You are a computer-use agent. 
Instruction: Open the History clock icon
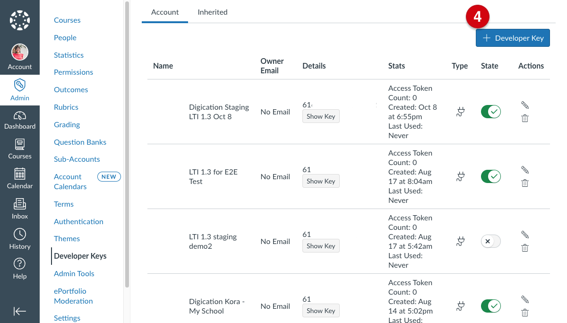click(x=20, y=234)
